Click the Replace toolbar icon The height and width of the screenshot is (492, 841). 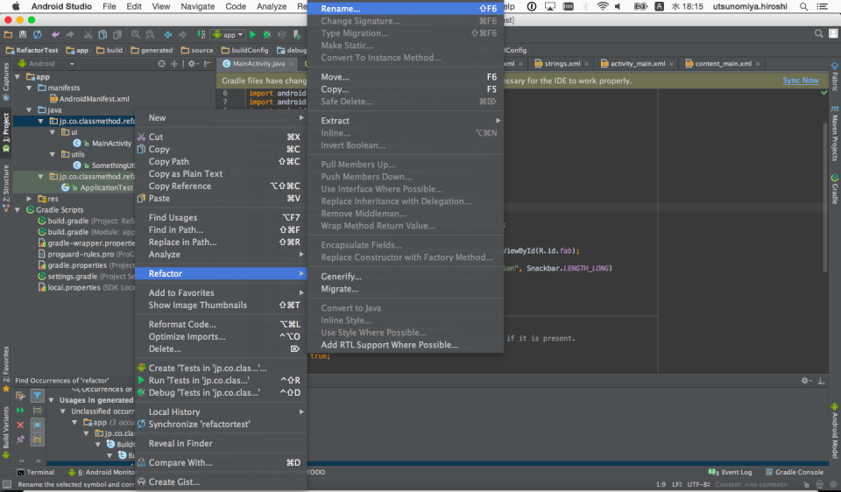(x=150, y=34)
